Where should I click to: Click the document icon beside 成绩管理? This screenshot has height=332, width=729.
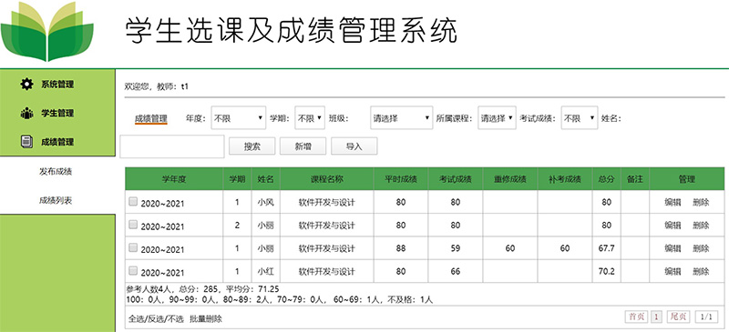pos(27,142)
